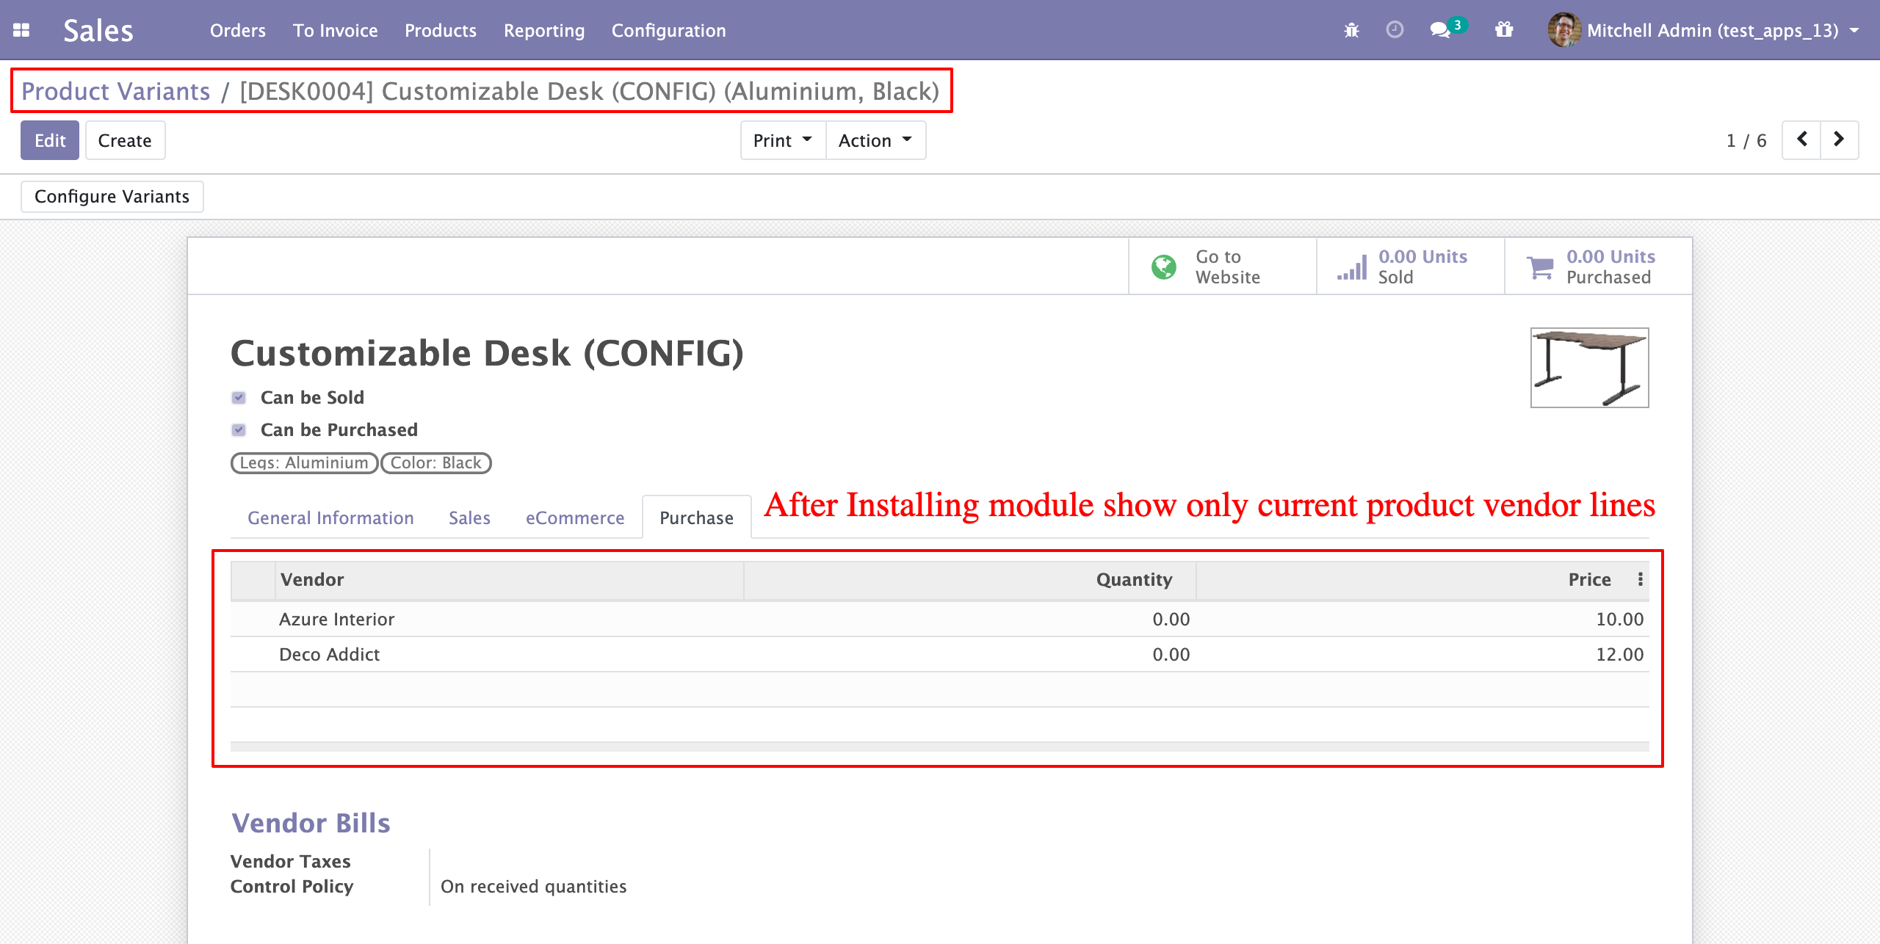Click the Edit button
Image resolution: width=1880 pixels, height=944 pixels.
tap(50, 140)
